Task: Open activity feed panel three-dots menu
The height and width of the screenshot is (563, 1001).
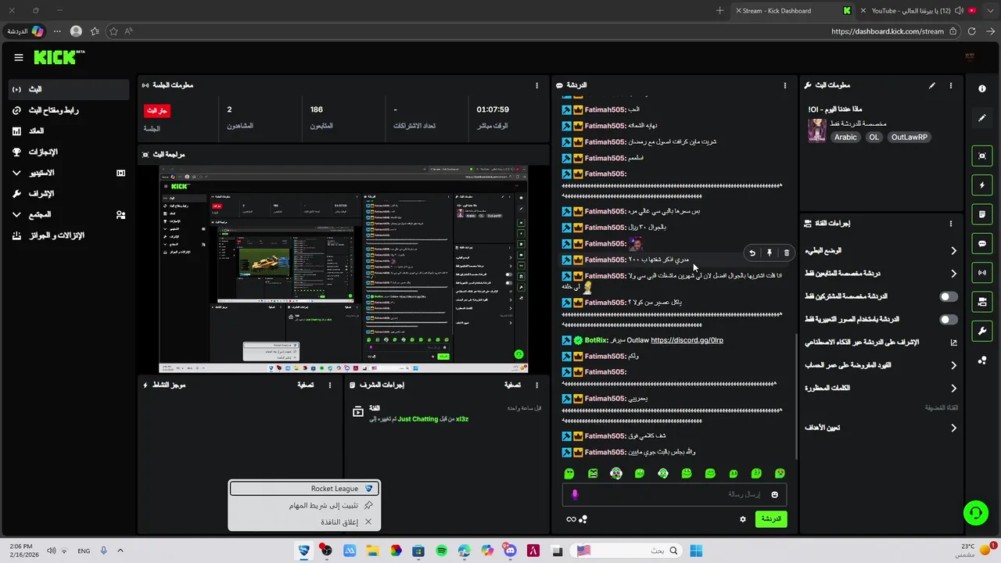Action: point(330,385)
